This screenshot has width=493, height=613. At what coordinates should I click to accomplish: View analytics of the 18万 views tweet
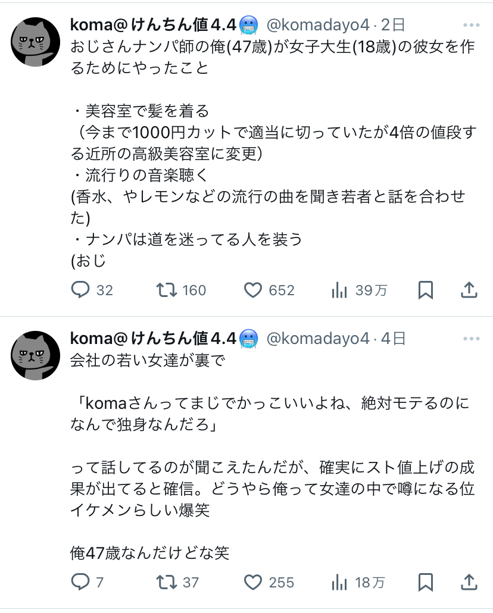tap(339, 581)
